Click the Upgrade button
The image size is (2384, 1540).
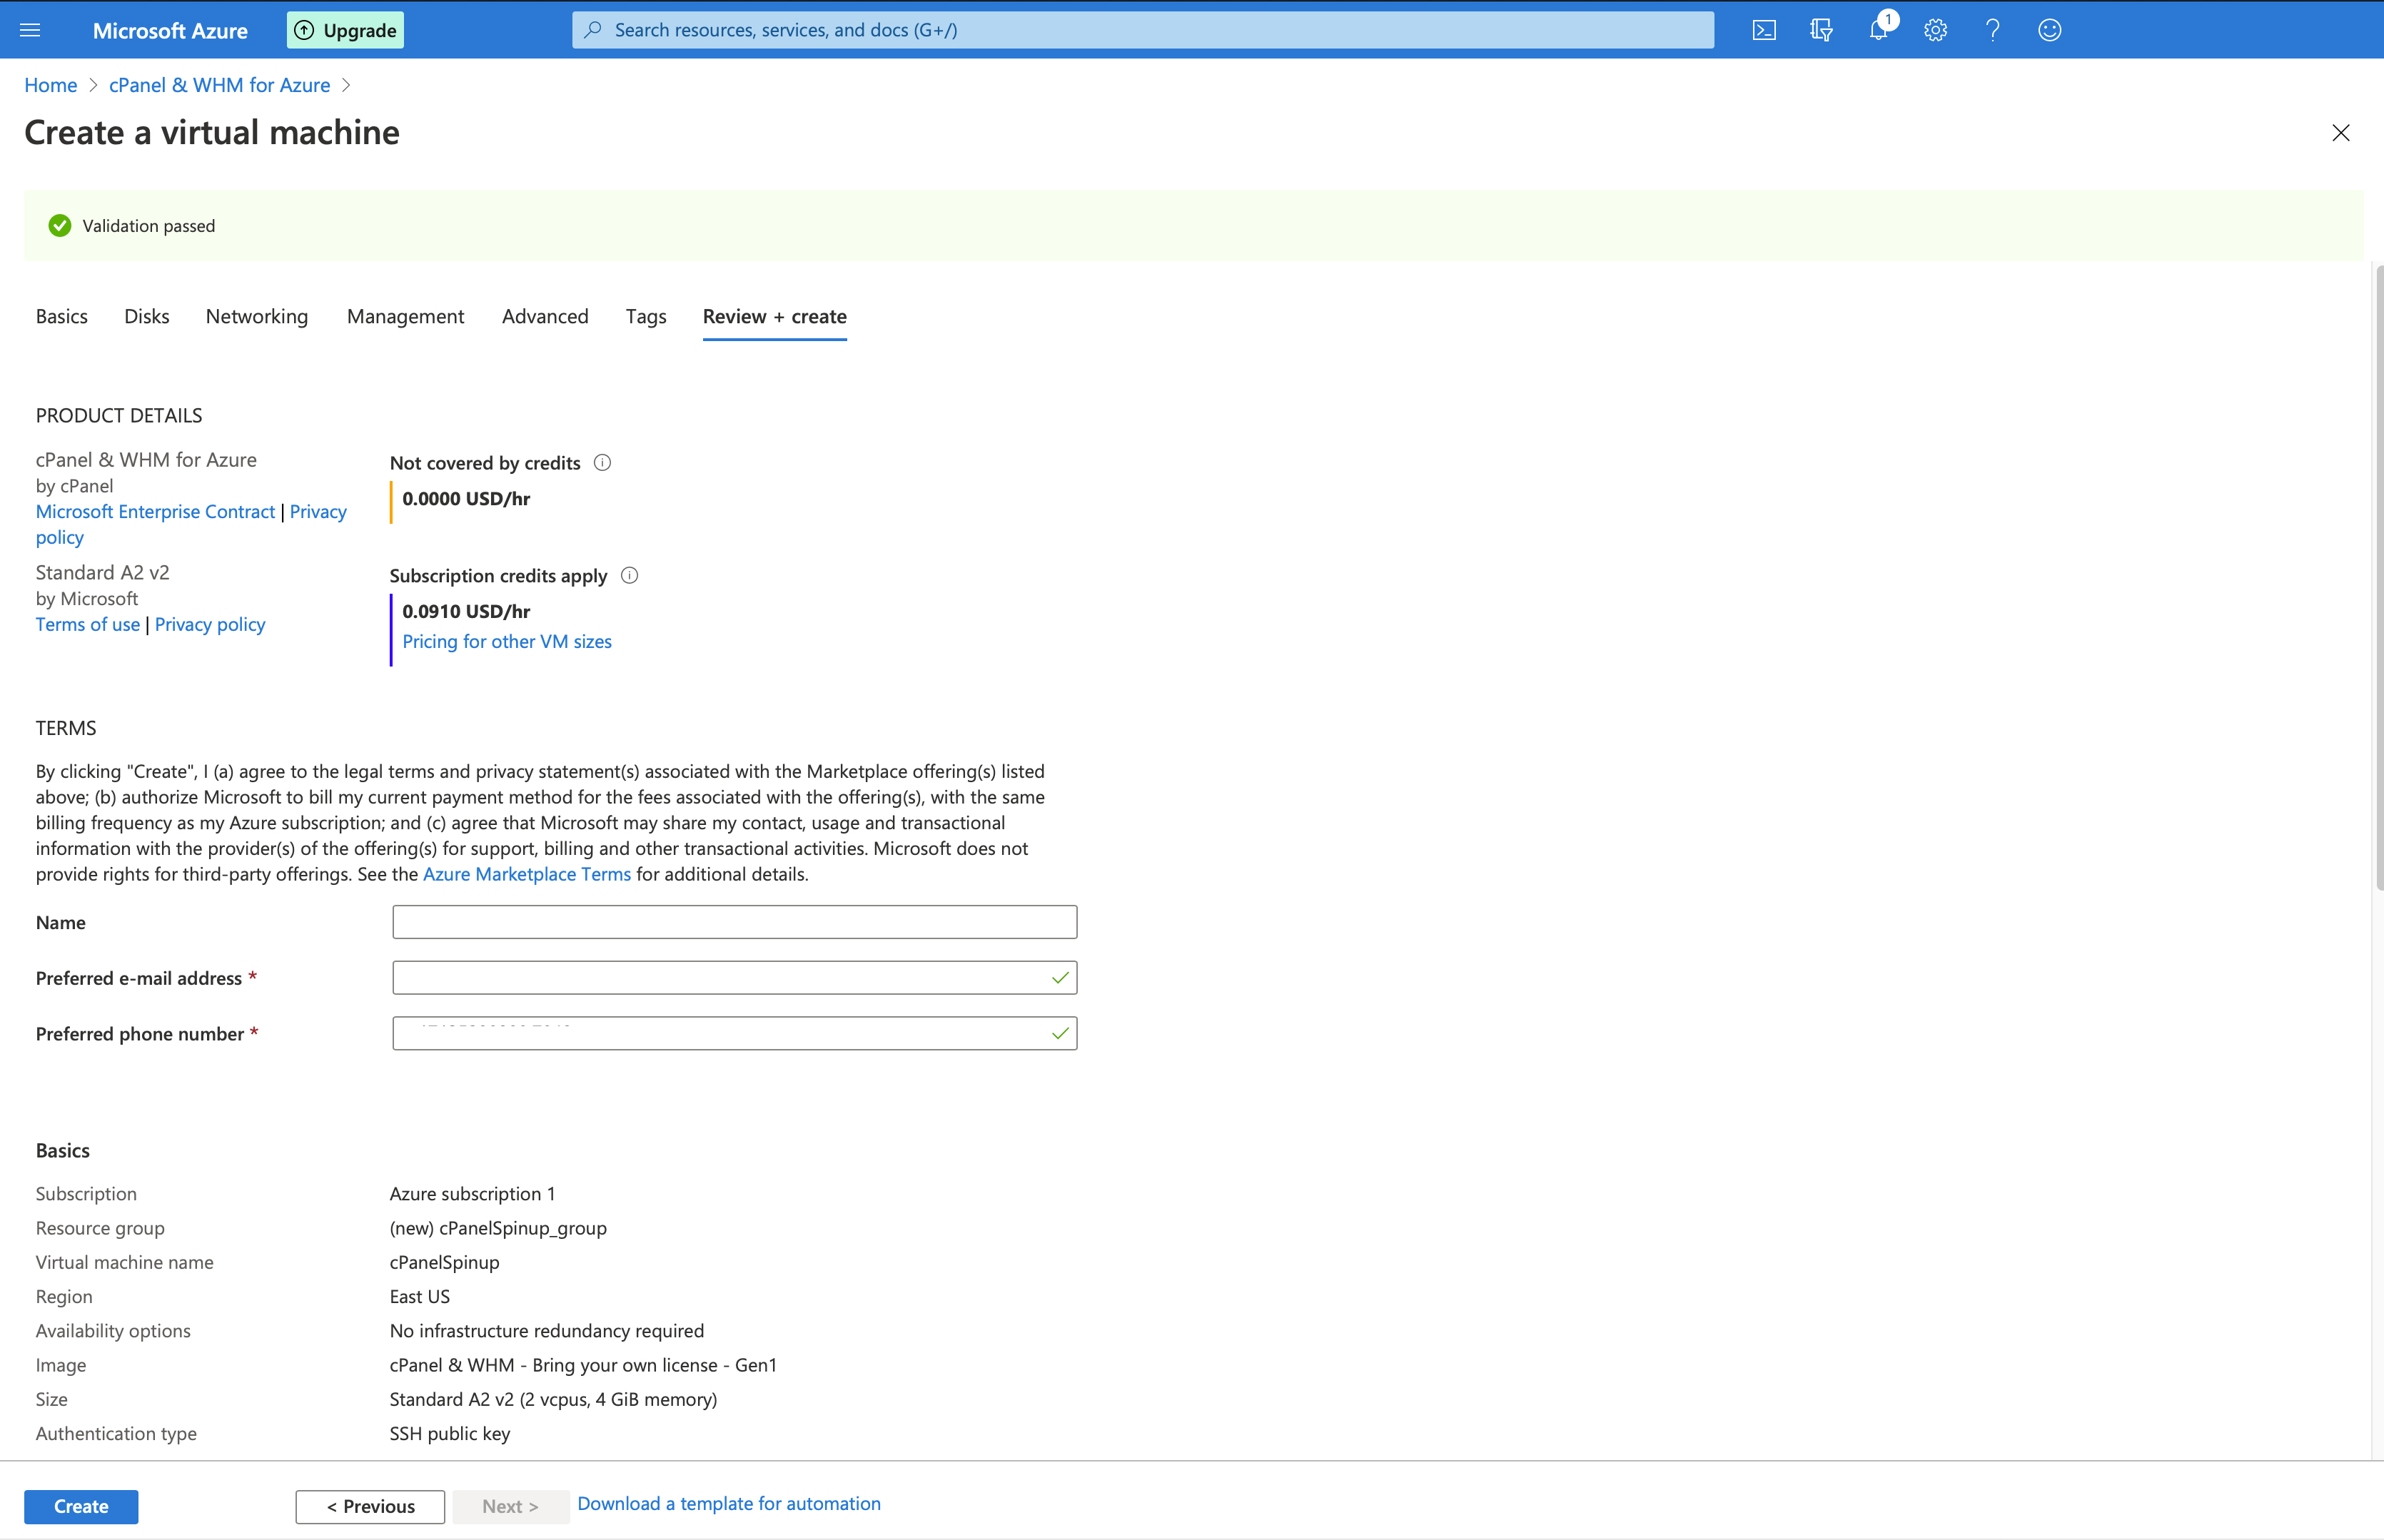pos(346,30)
